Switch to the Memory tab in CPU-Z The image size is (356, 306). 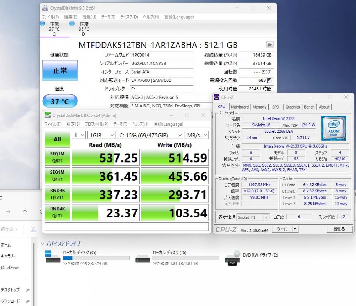(260, 107)
